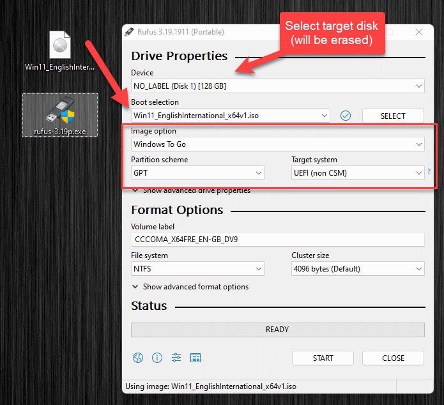Click the Rufus USB icon in title bar
This screenshot has width=444, height=405.
tap(129, 32)
